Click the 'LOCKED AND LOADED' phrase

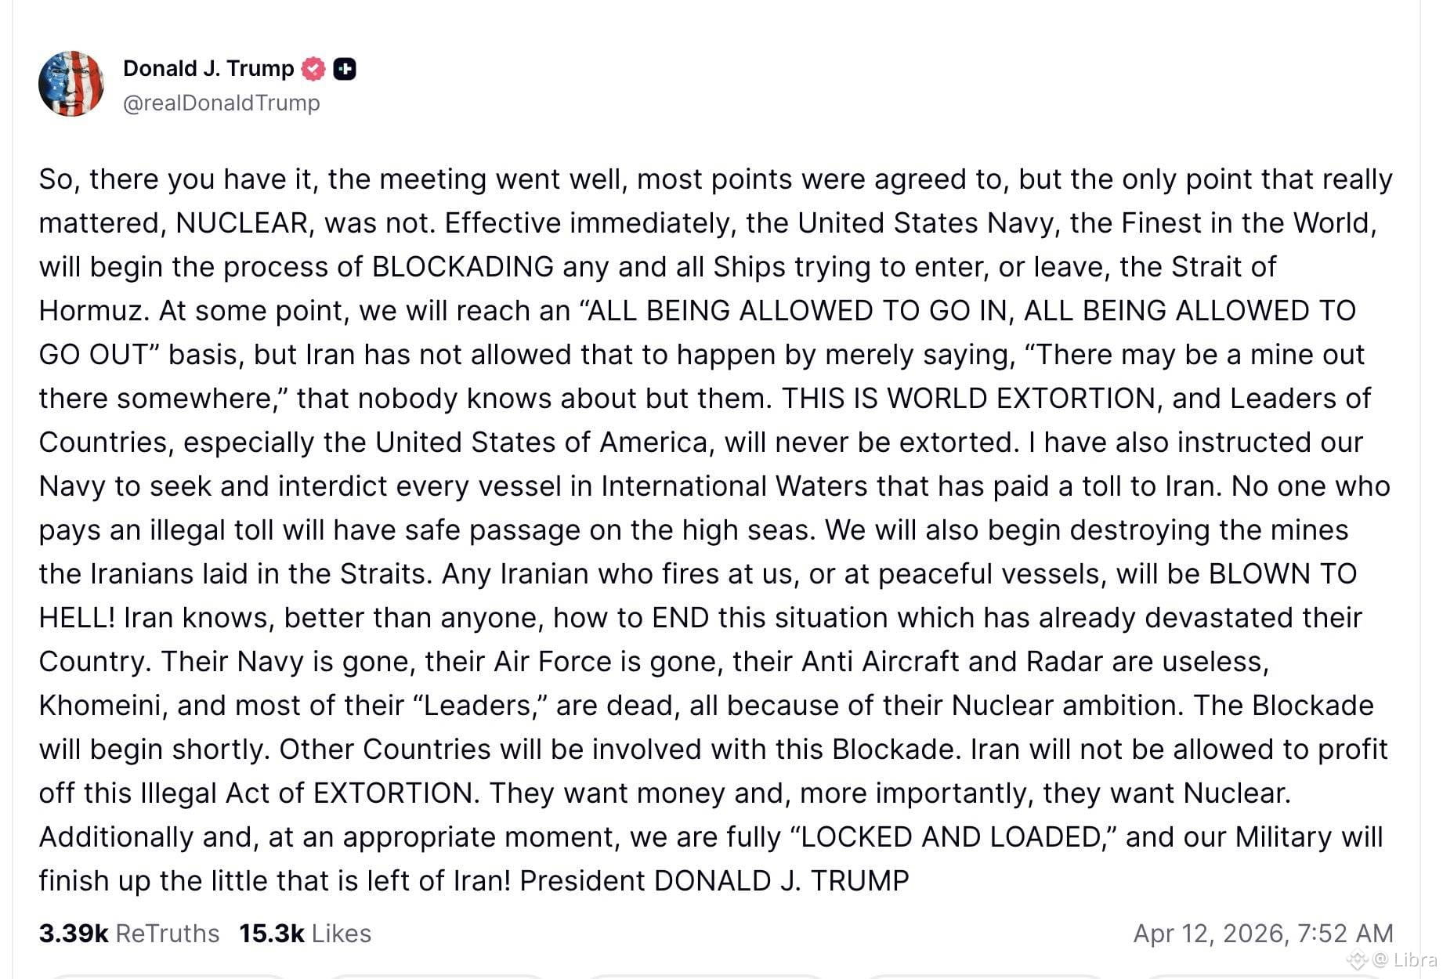coord(951,837)
